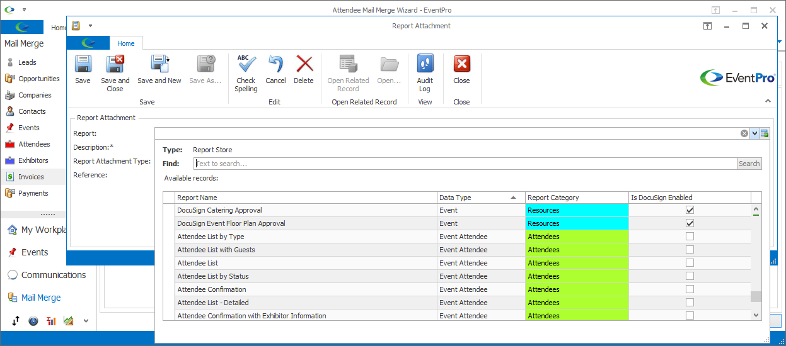Open the My Workplace home icon
The height and width of the screenshot is (346, 786).
[12, 230]
